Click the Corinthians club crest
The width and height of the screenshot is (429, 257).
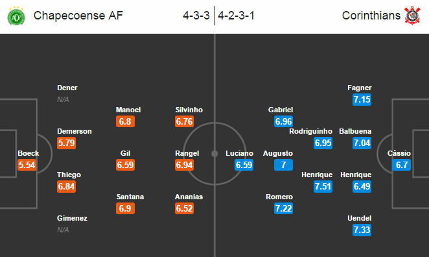tap(412, 16)
